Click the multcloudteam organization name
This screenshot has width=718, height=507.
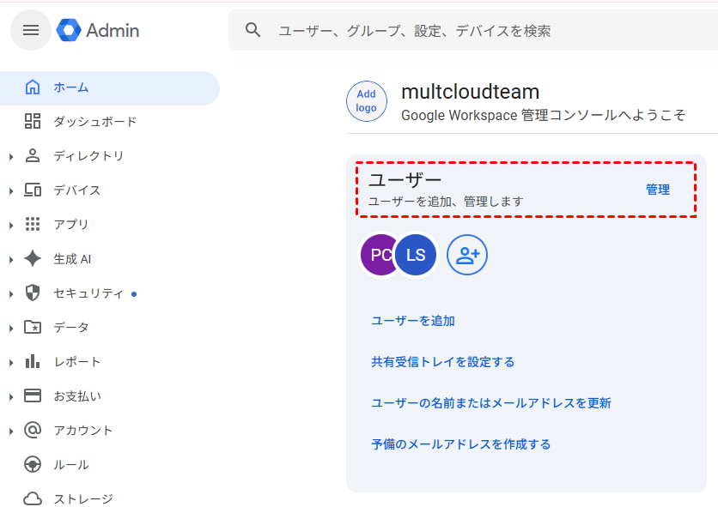471,92
